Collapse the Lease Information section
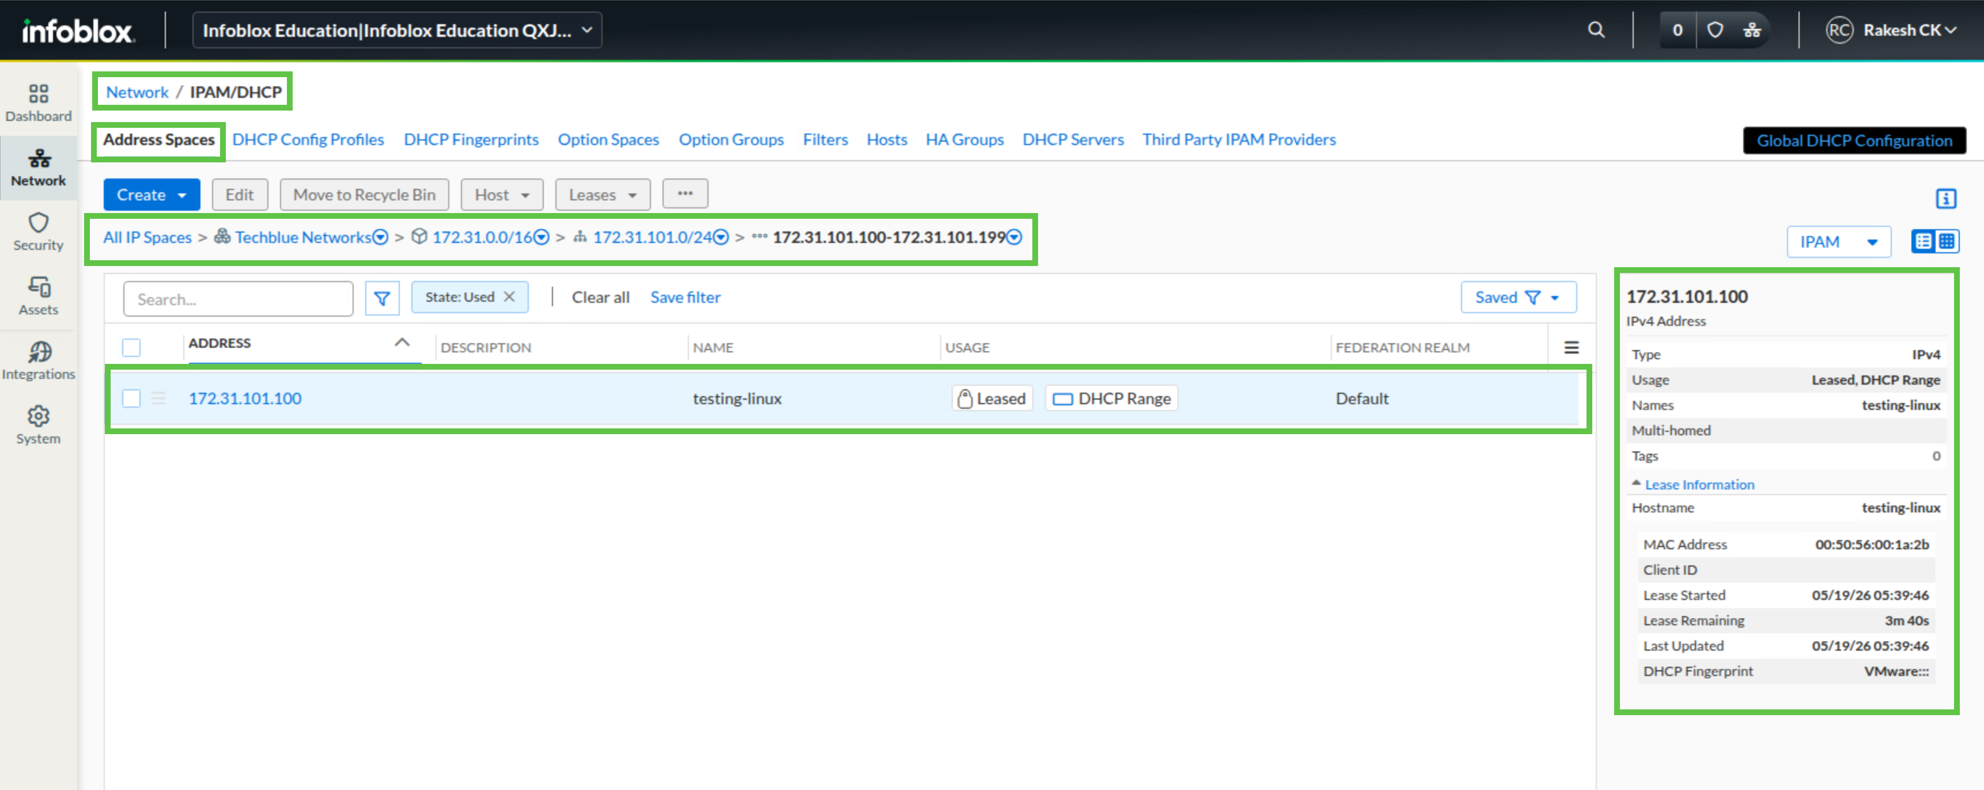 [x=1693, y=484]
